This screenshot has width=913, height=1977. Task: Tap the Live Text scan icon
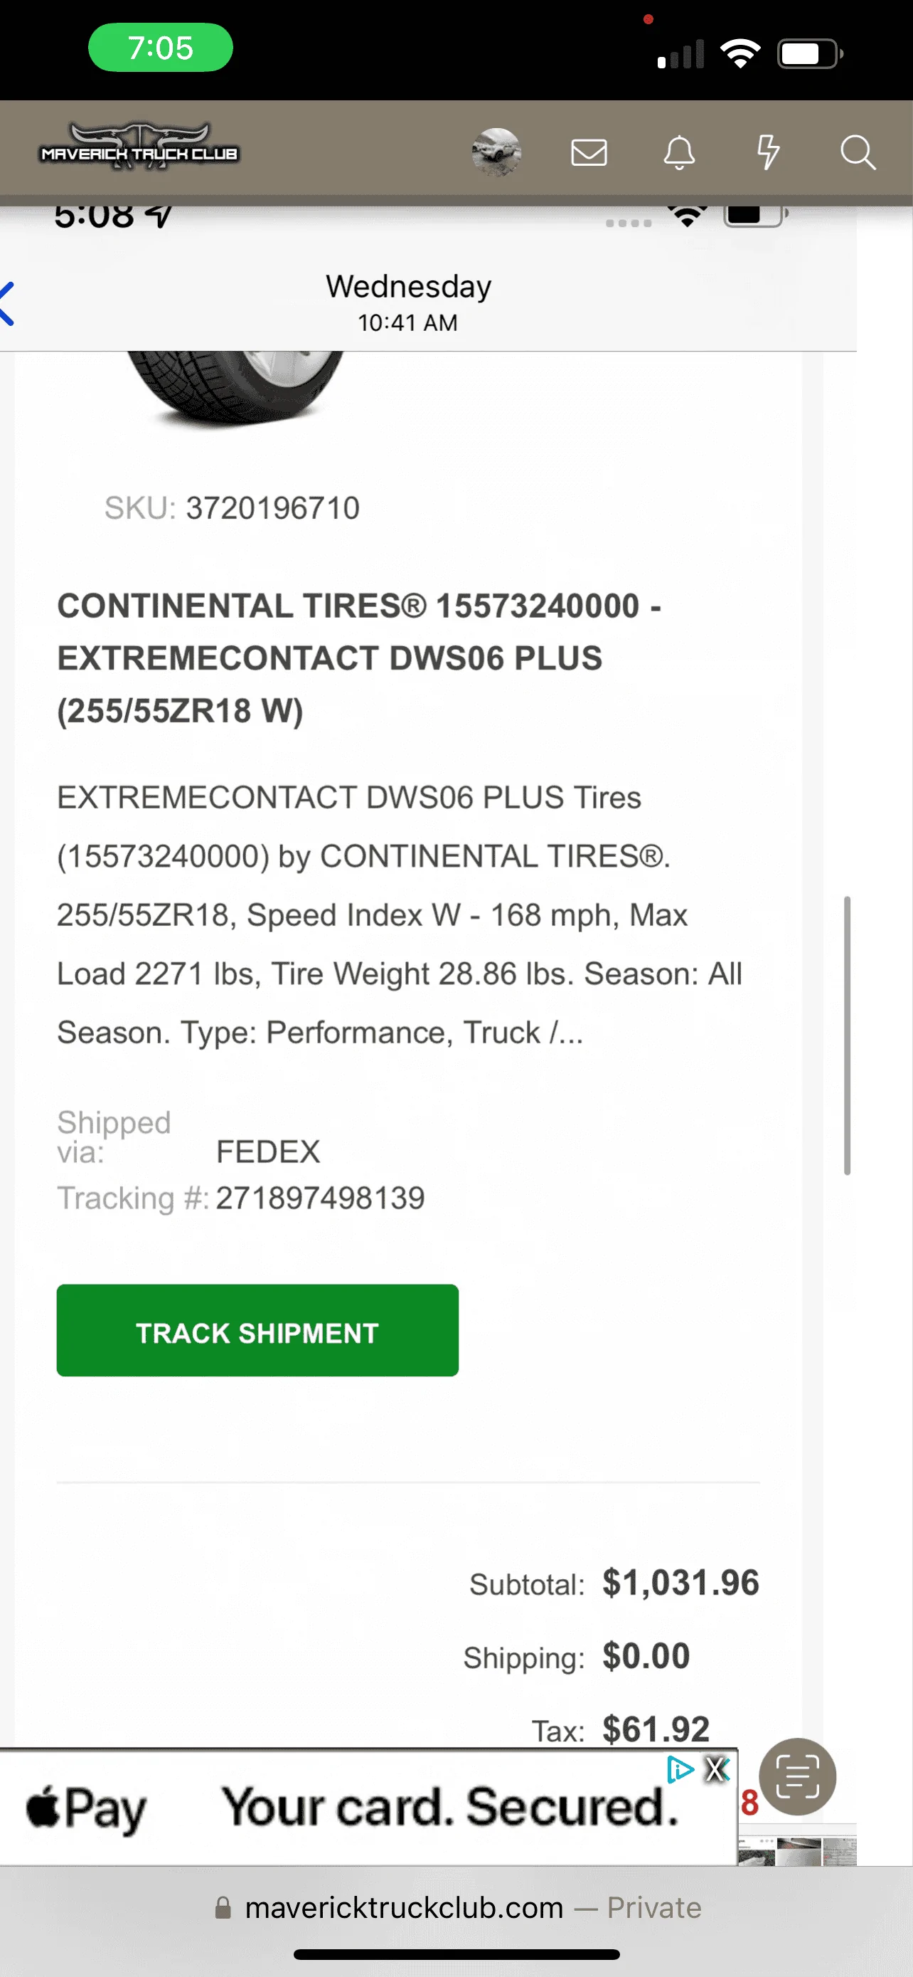tap(797, 1776)
